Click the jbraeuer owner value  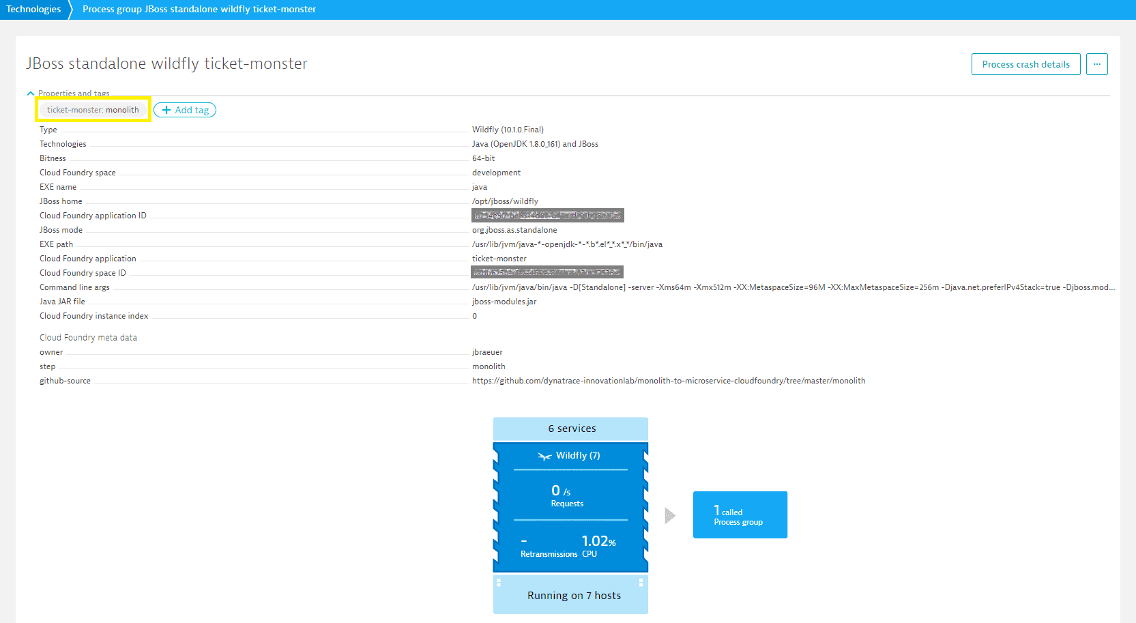tap(487, 352)
